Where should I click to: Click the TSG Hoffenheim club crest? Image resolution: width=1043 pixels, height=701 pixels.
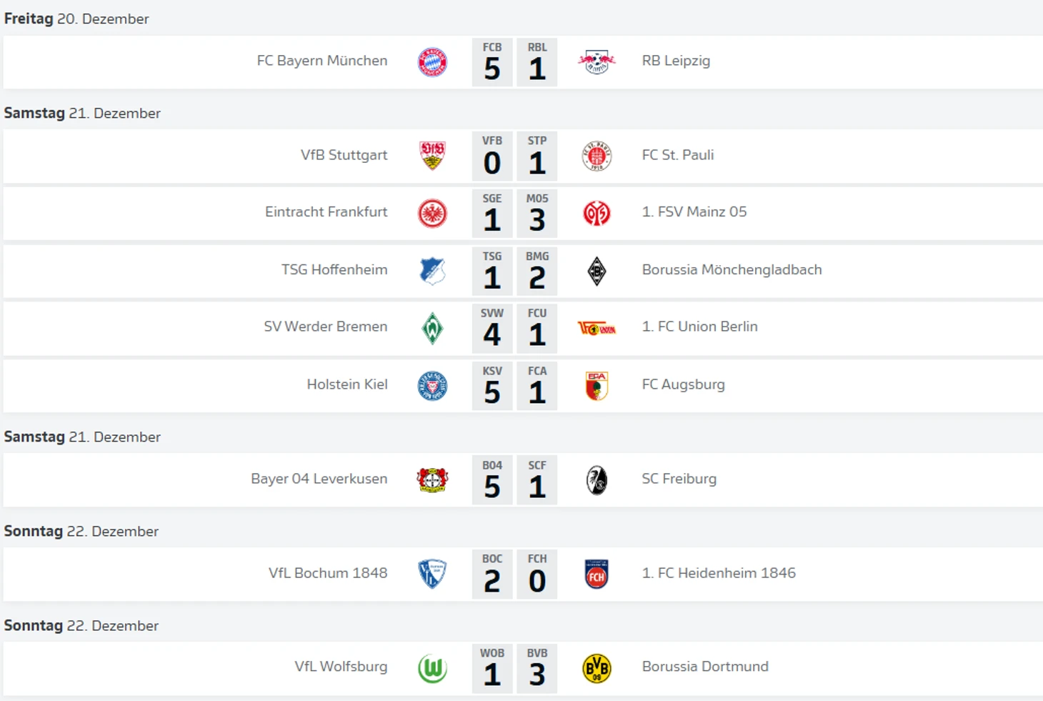(432, 271)
